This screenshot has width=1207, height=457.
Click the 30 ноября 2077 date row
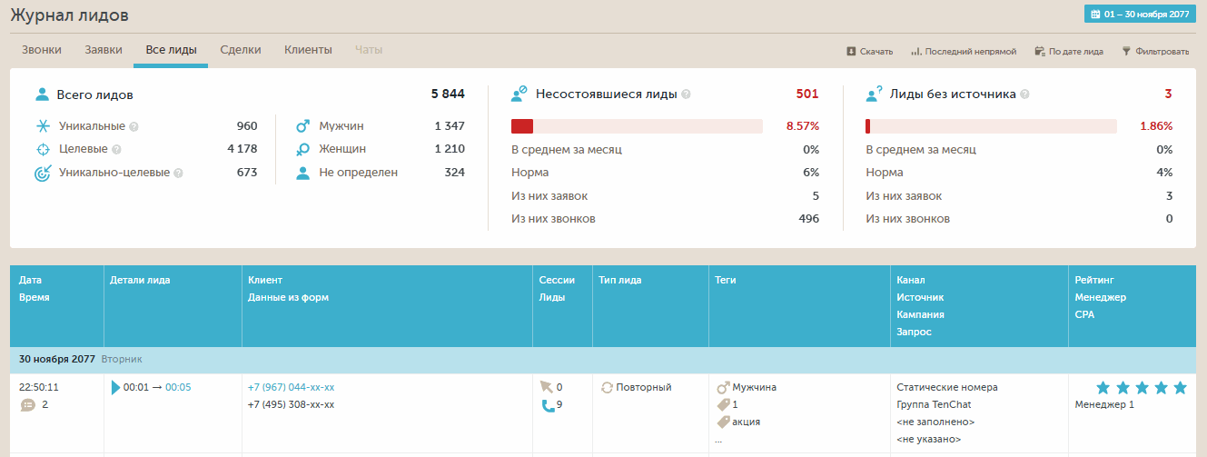pyautogui.click(x=603, y=360)
